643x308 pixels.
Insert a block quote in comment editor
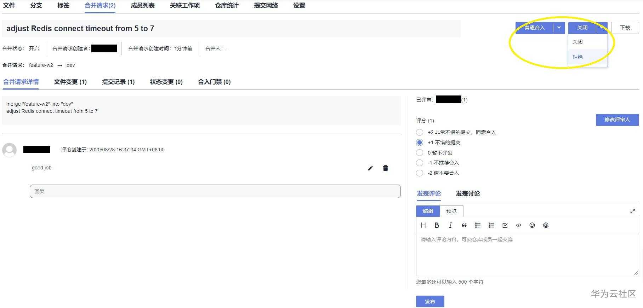(464, 225)
